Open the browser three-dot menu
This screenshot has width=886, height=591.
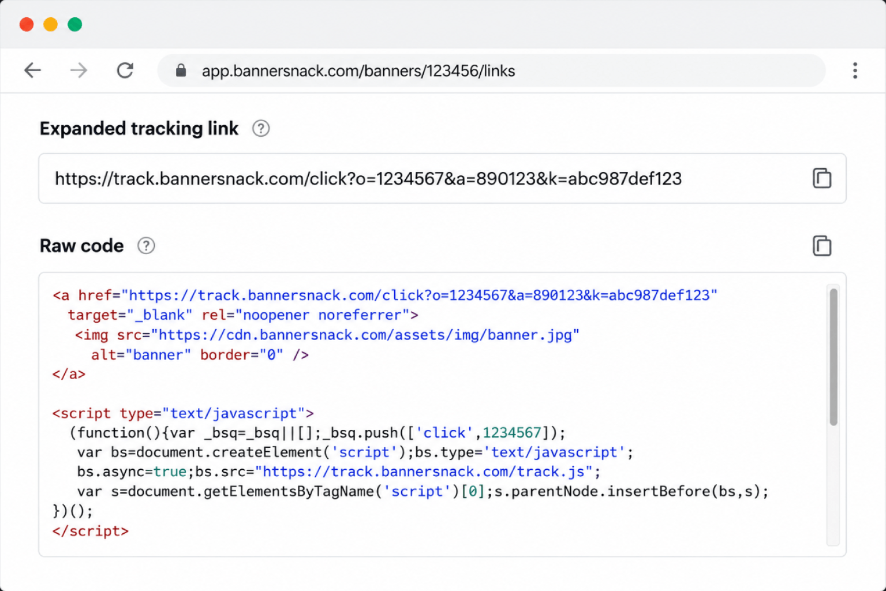855,70
